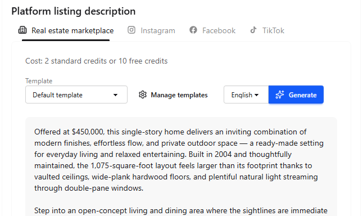This screenshot has width=363, height=216.
Task: Open the Facebook tab
Action: (x=212, y=30)
